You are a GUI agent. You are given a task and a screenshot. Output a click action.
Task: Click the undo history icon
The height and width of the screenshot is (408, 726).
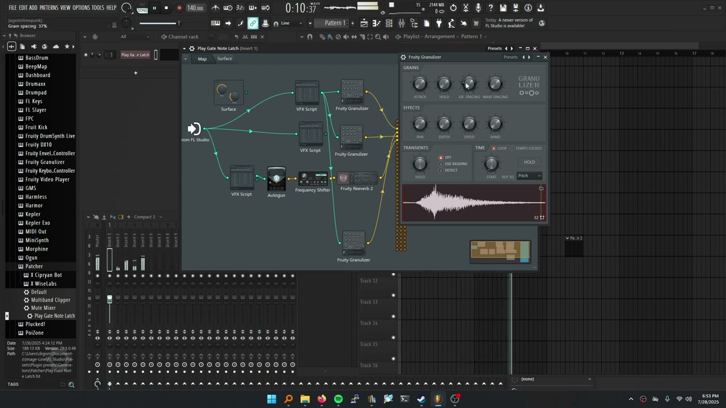[x=453, y=8]
